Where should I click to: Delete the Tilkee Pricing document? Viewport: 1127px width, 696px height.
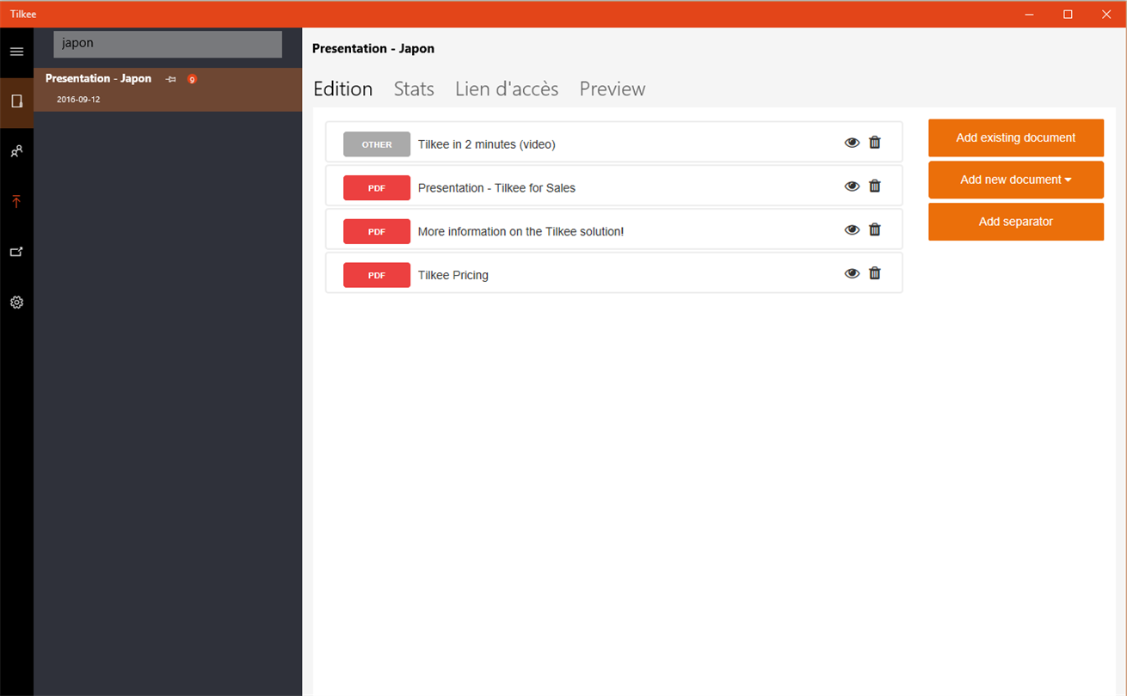(x=875, y=273)
